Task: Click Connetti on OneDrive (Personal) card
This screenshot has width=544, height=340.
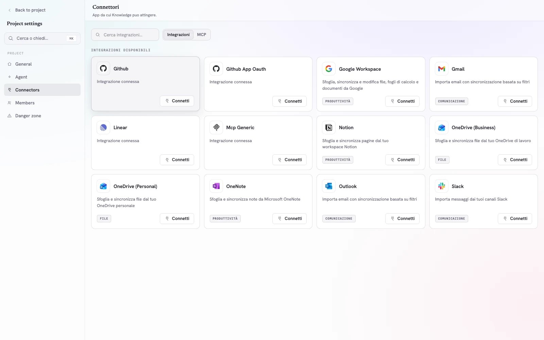Action: click(x=177, y=219)
